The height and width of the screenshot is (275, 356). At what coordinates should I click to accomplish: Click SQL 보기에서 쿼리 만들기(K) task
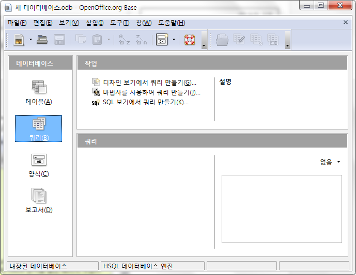pos(140,102)
